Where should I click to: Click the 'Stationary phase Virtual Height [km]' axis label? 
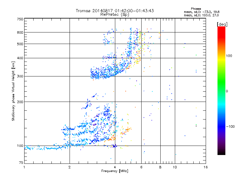click(13, 91)
